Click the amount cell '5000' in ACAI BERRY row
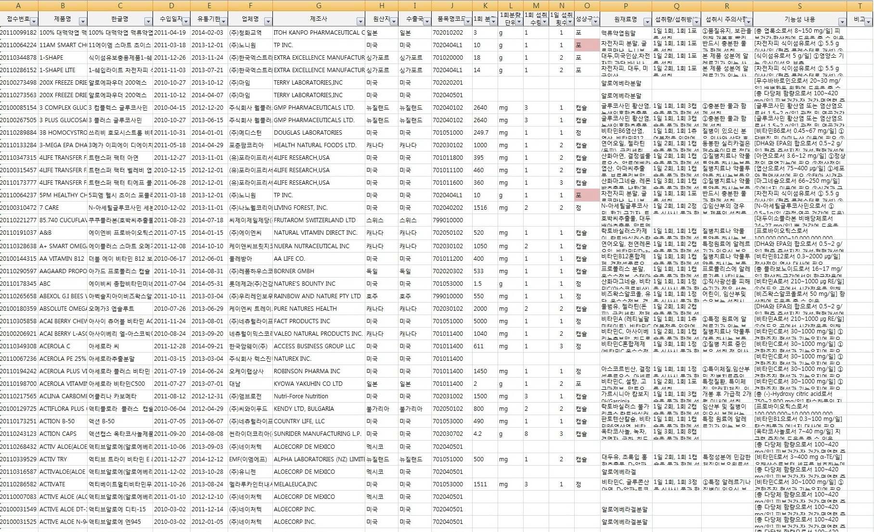This screenshot has width=874, height=532. point(485,321)
